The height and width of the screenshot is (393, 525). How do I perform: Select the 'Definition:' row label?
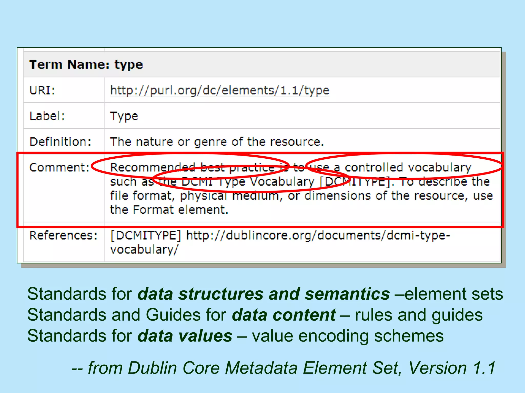pos(60,141)
